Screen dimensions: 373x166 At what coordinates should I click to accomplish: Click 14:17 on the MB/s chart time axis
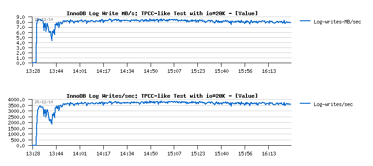103,71
